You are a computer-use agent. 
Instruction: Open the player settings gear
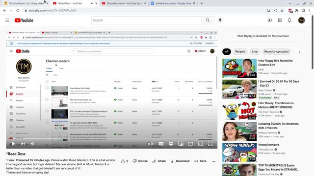pos(171,144)
